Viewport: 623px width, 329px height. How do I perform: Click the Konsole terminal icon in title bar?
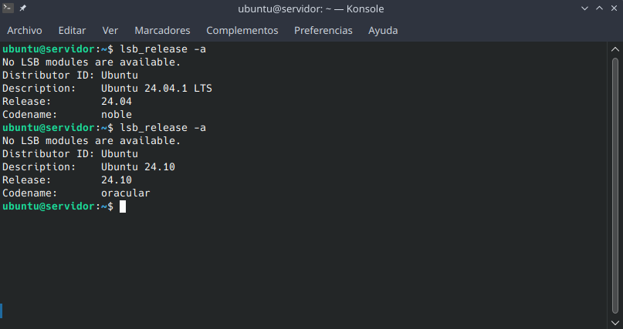(x=8, y=8)
